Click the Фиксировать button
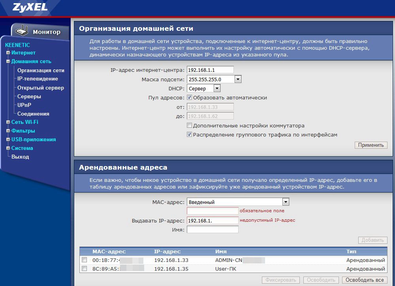The height and width of the screenshot is (286, 395). 280,280
